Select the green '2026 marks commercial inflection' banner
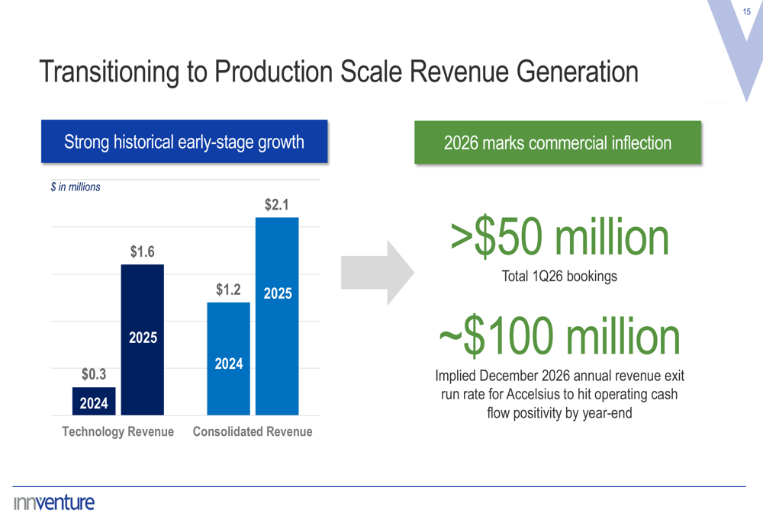Viewport: 763px width, 522px height. point(558,143)
